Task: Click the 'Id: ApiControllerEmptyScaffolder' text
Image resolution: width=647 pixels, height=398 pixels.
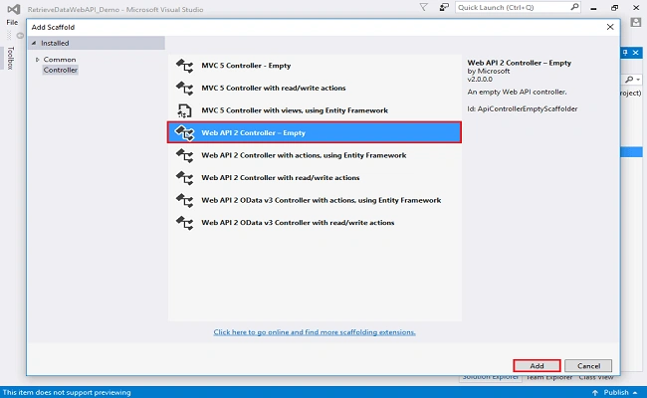Action: point(523,108)
